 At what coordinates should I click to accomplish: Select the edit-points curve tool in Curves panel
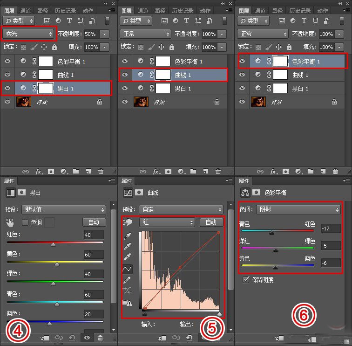(126, 269)
